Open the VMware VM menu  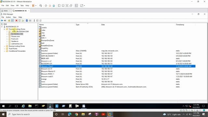pos(17,6)
